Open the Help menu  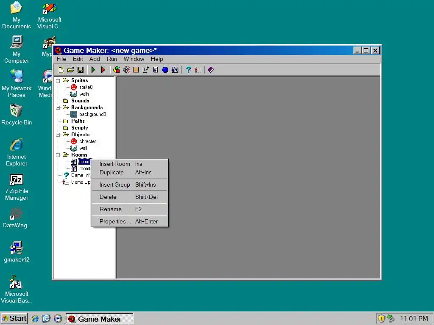tap(157, 59)
